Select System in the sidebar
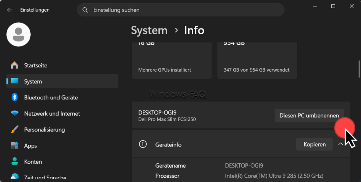The height and width of the screenshot is (182, 361). pyautogui.click(x=62, y=81)
